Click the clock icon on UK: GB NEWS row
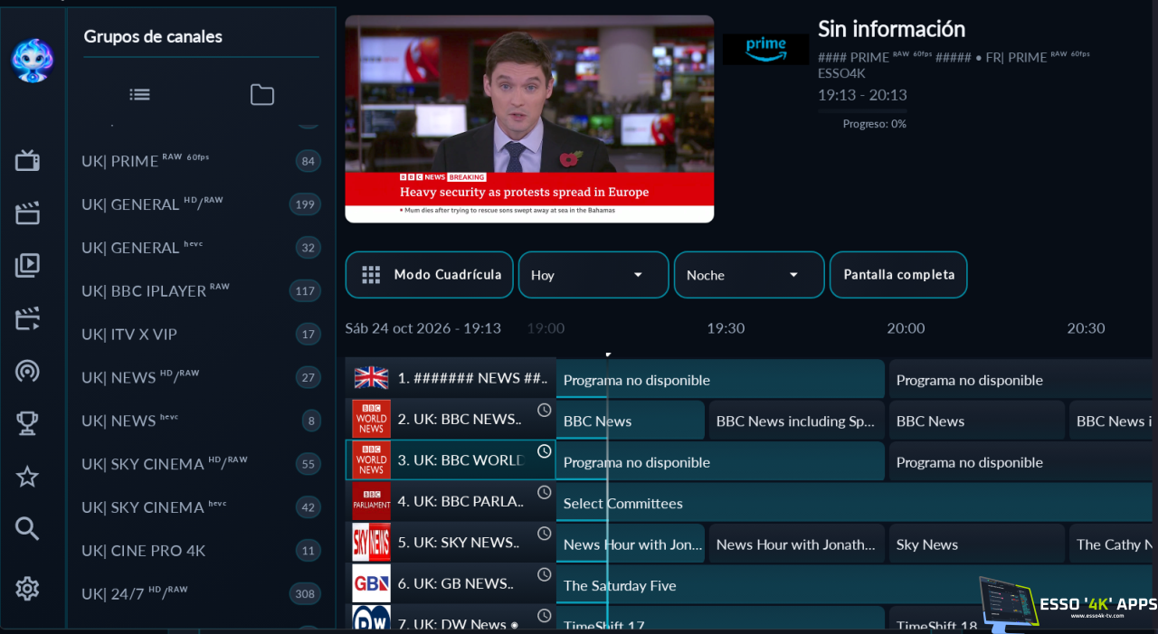 tap(545, 574)
